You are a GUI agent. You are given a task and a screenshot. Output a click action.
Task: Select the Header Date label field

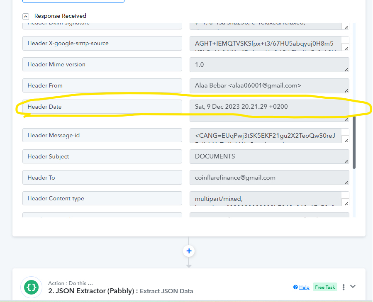click(x=102, y=107)
